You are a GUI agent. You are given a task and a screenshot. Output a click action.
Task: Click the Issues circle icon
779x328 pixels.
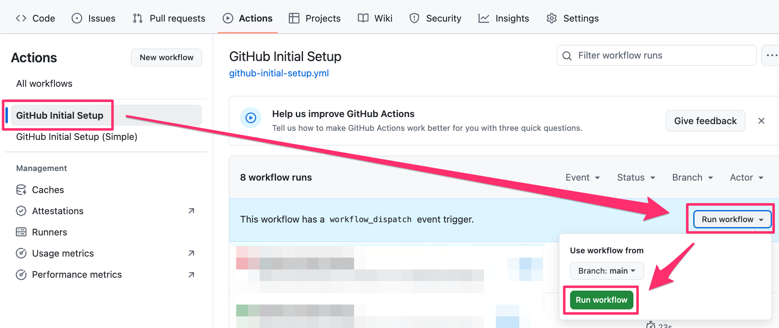coord(77,18)
